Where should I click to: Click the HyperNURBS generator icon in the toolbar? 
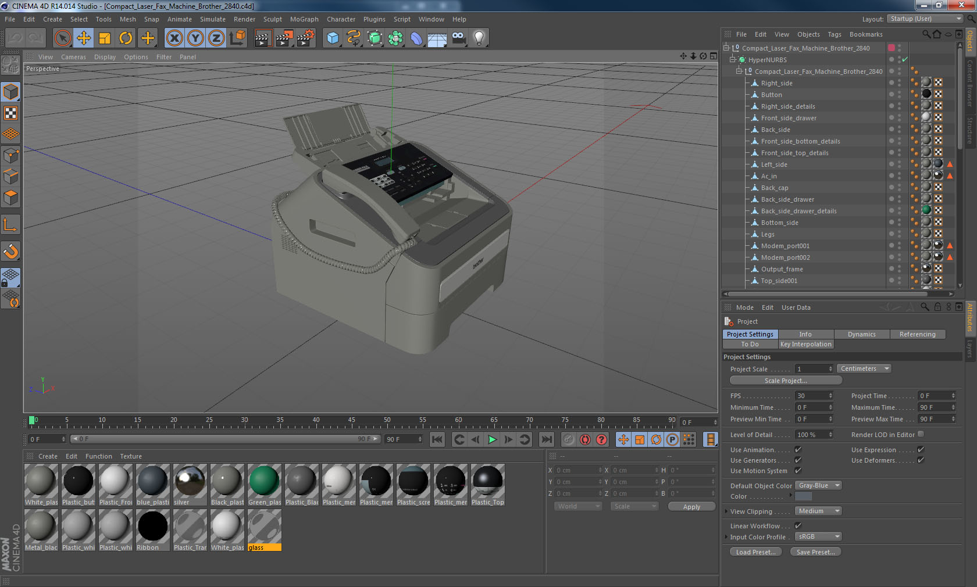point(374,38)
